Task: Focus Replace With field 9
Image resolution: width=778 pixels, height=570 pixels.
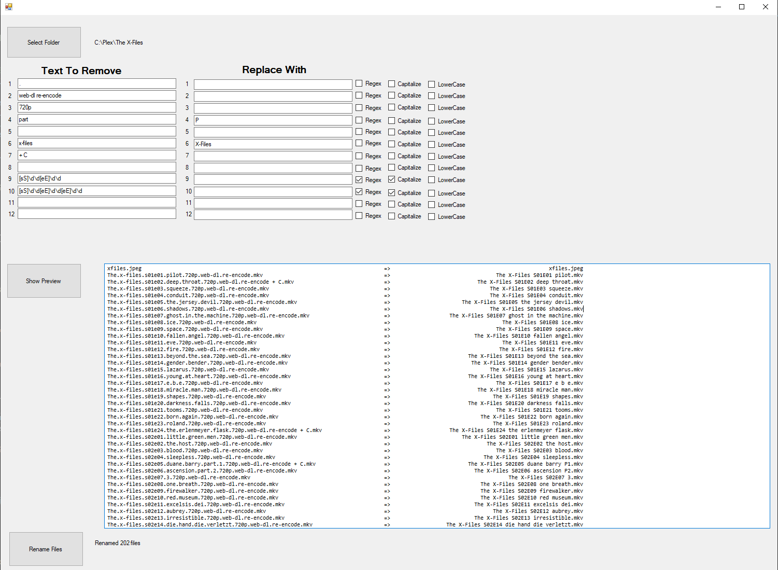Action: pos(273,179)
